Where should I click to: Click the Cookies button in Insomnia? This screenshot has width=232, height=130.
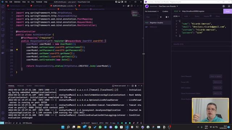165,11
